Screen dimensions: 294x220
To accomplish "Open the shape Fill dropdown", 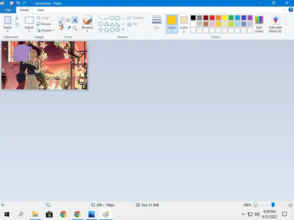I will click(x=133, y=24).
